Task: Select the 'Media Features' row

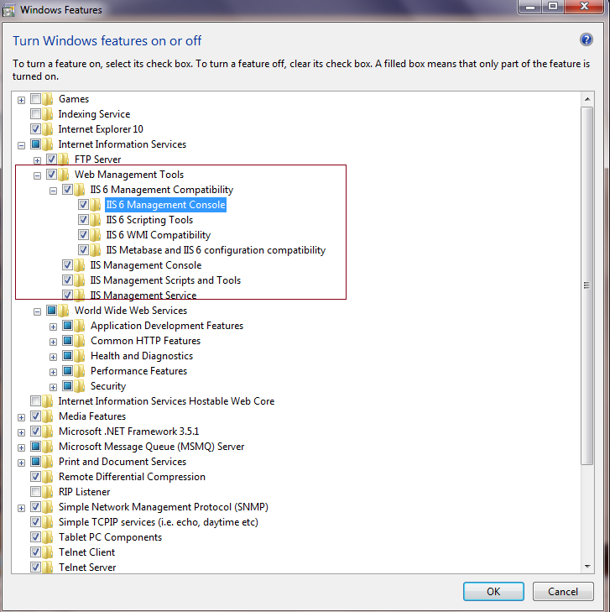Action: click(92, 416)
